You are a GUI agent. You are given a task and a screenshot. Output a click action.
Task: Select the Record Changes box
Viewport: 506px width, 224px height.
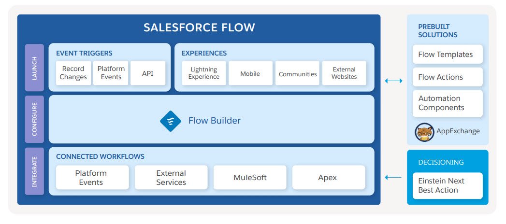73,73
